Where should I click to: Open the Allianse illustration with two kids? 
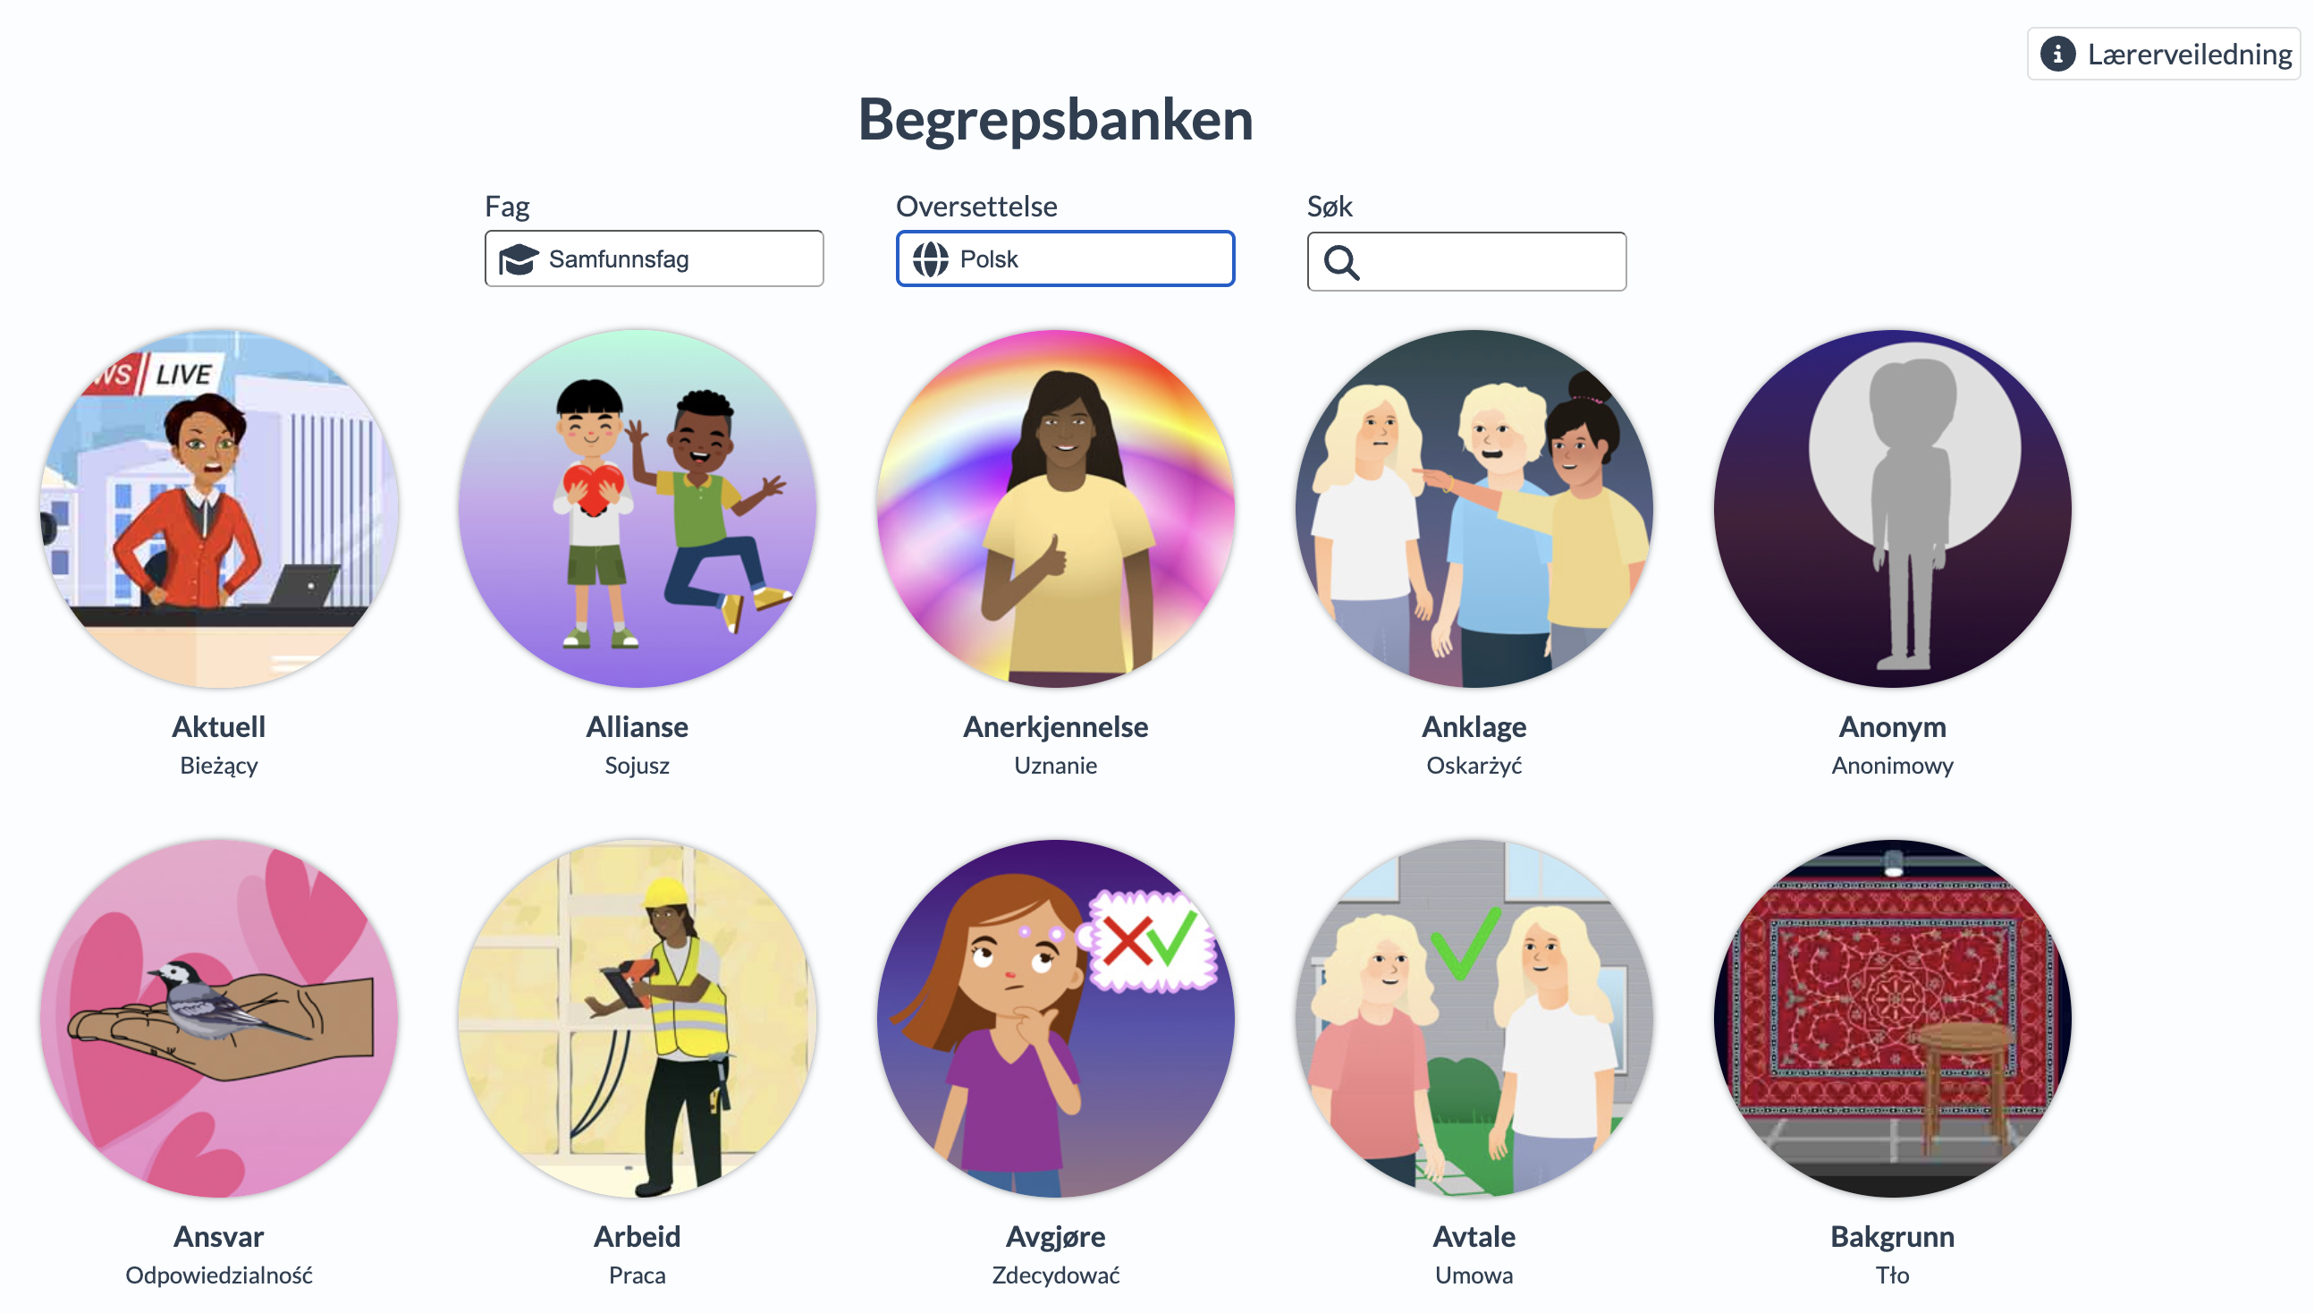click(638, 509)
